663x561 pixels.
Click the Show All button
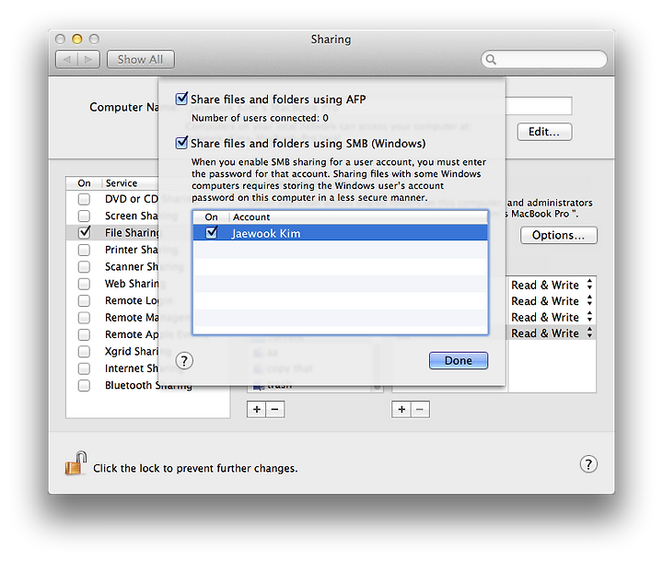tap(140, 59)
